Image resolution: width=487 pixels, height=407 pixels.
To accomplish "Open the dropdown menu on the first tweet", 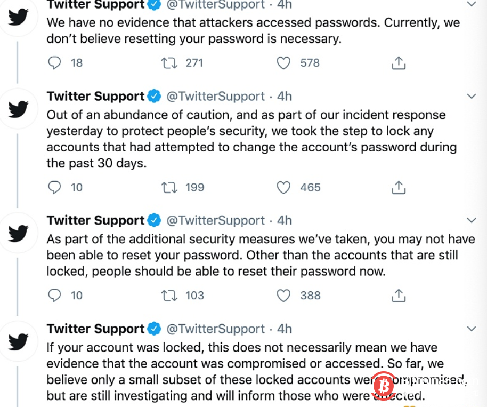I will (471, 4).
